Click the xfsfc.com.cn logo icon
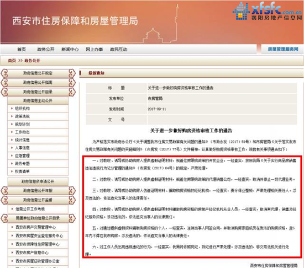Viewport: 304px width, 268px height. point(241,11)
